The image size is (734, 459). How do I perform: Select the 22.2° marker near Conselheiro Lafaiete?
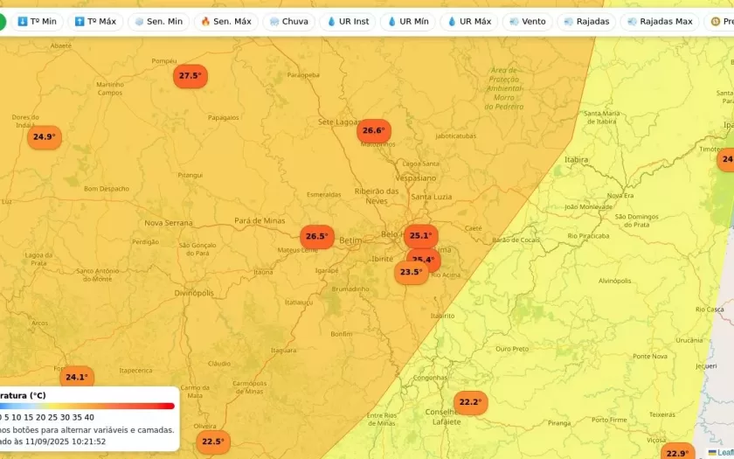(470, 402)
